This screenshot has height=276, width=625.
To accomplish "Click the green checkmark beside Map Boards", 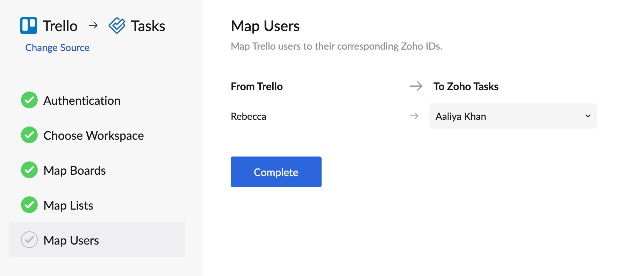I will [29, 170].
